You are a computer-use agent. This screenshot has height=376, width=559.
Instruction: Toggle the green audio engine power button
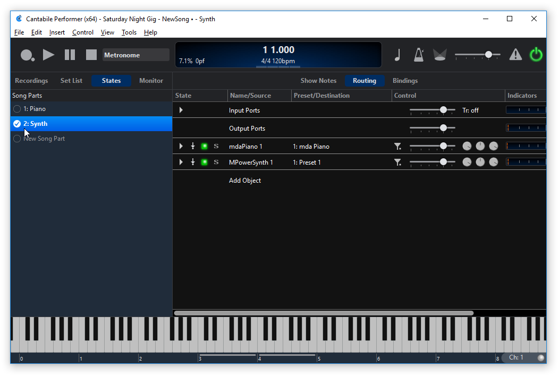536,55
